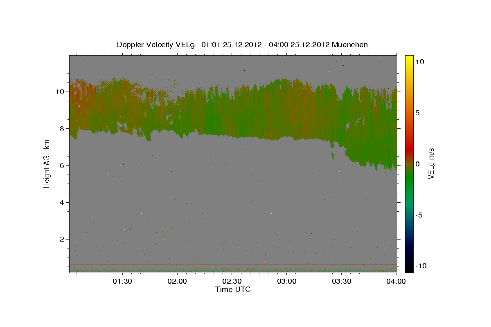Click the 02:30 time tick label
Image resolution: width=491 pixels, height=327 pixels.
(x=232, y=281)
